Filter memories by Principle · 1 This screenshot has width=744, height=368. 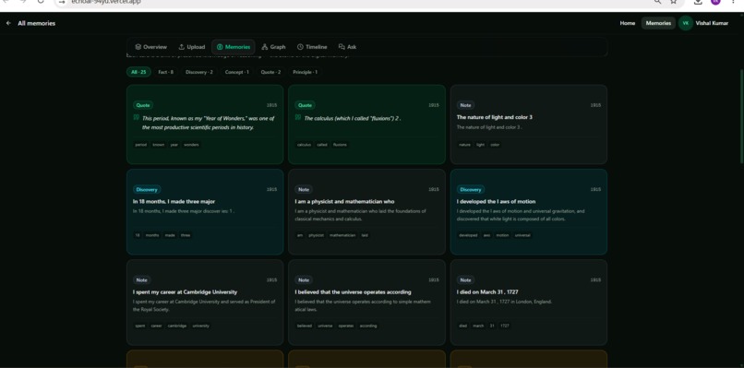tap(306, 72)
